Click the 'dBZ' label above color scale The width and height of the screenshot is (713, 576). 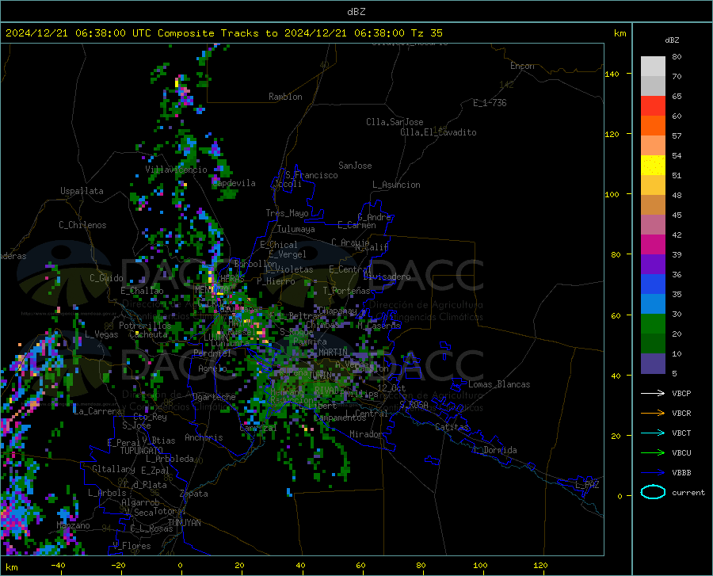click(672, 40)
